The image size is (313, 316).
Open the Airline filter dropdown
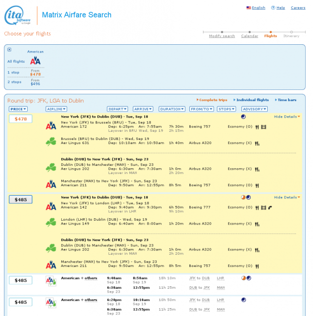coord(56,109)
